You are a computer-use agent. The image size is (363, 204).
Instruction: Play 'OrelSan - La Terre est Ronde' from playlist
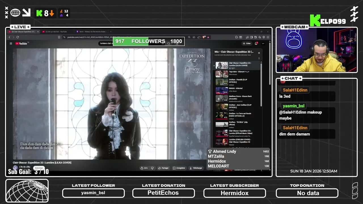pyautogui.click(x=237, y=115)
